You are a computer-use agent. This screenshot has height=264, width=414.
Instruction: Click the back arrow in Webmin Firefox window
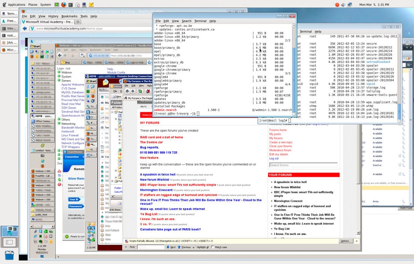(59, 55)
